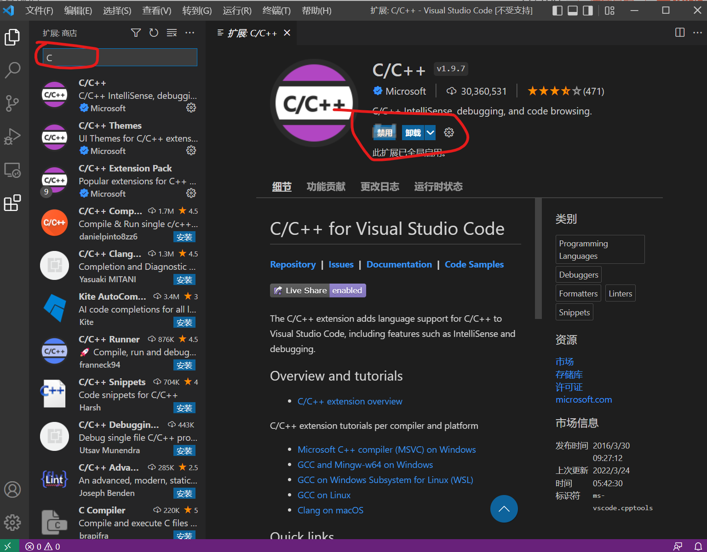Open the Source Control view
Viewport: 707px width, 552px height.
click(x=12, y=103)
